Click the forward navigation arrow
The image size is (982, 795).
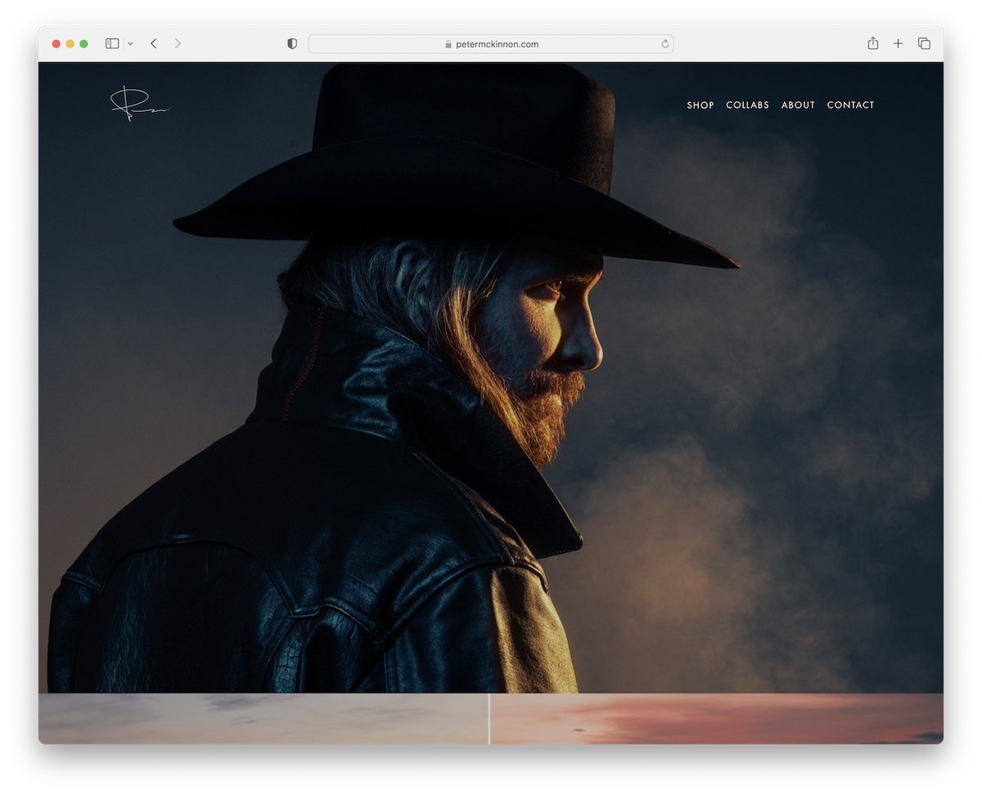(178, 43)
